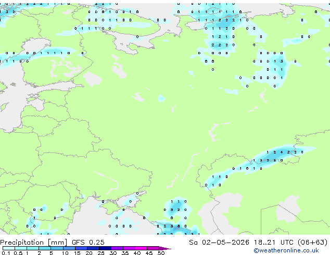Click the 2–5 mm legend color swatch
The height and width of the screenshot is (255, 330).
pyautogui.click(x=45, y=248)
